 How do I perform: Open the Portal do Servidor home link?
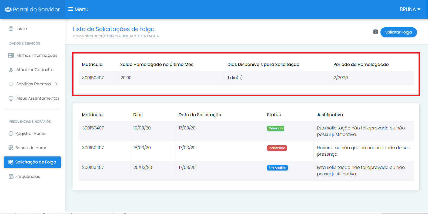coord(32,9)
